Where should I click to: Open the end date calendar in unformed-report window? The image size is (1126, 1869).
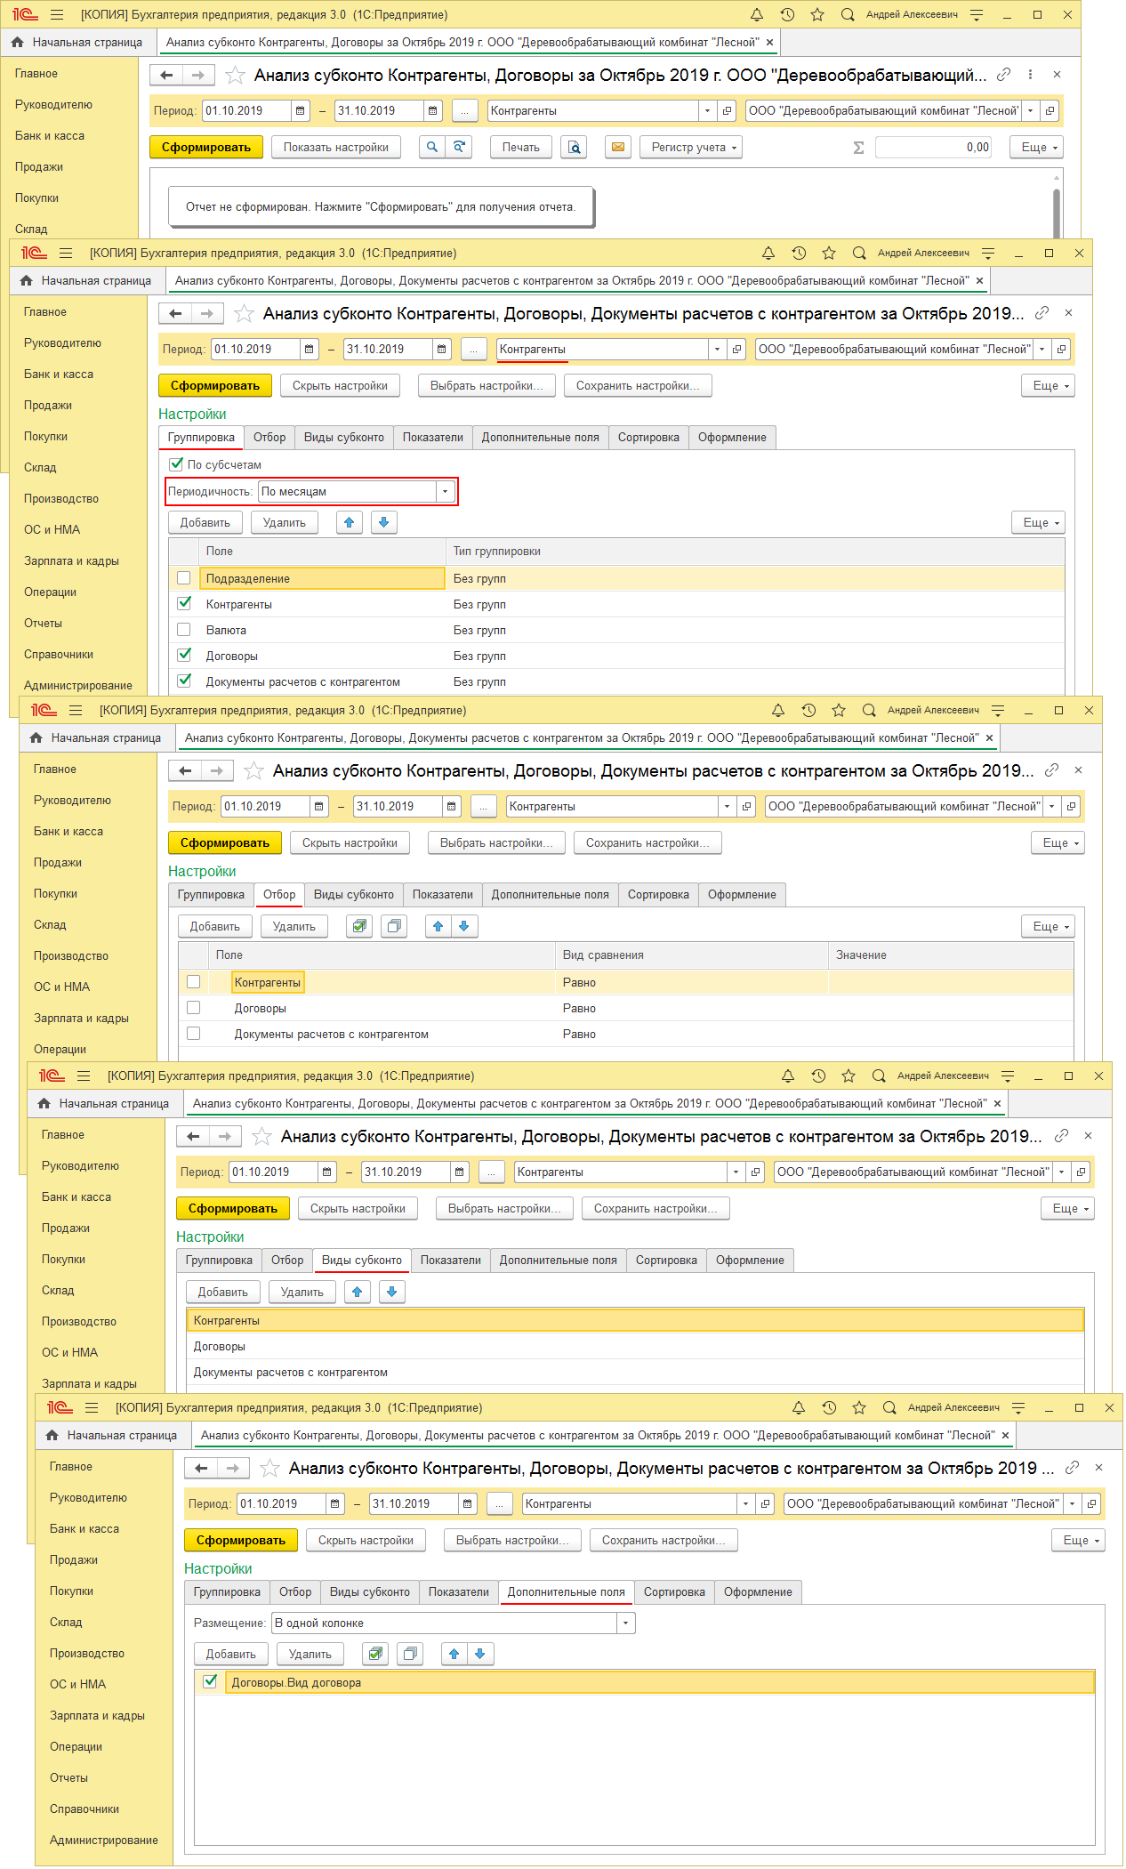433,111
